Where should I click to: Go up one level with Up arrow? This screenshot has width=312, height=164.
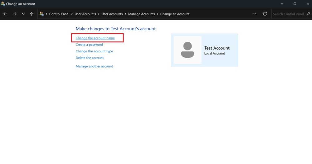[32, 14]
